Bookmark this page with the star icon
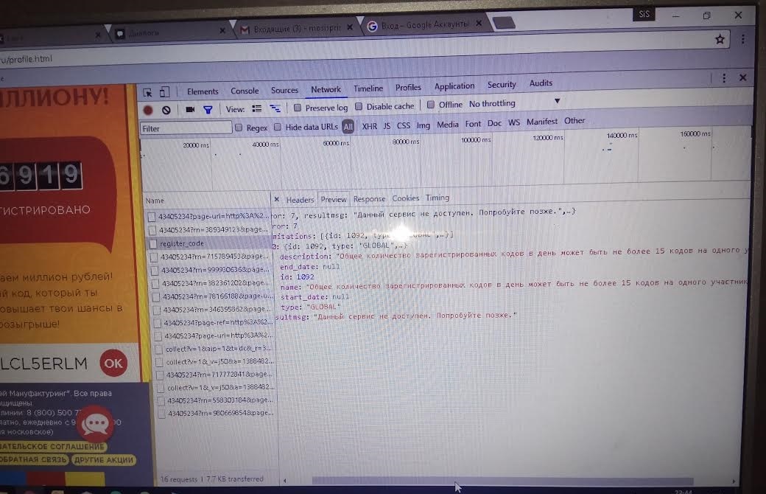This screenshot has height=494, width=766. click(x=720, y=40)
